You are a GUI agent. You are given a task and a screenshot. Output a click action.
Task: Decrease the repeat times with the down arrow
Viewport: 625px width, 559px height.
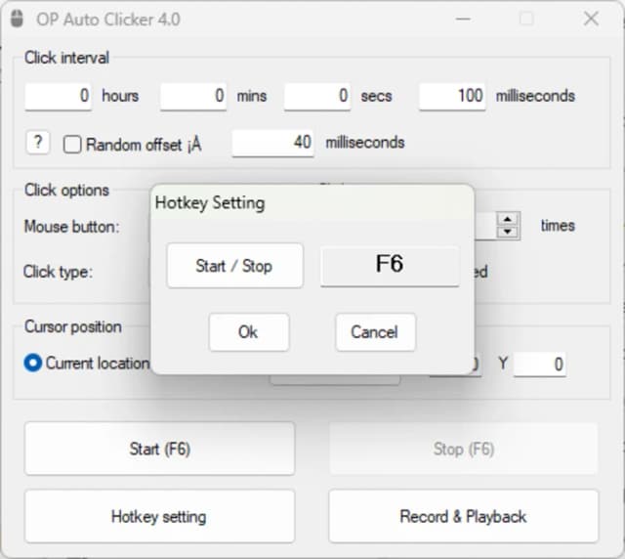point(508,232)
